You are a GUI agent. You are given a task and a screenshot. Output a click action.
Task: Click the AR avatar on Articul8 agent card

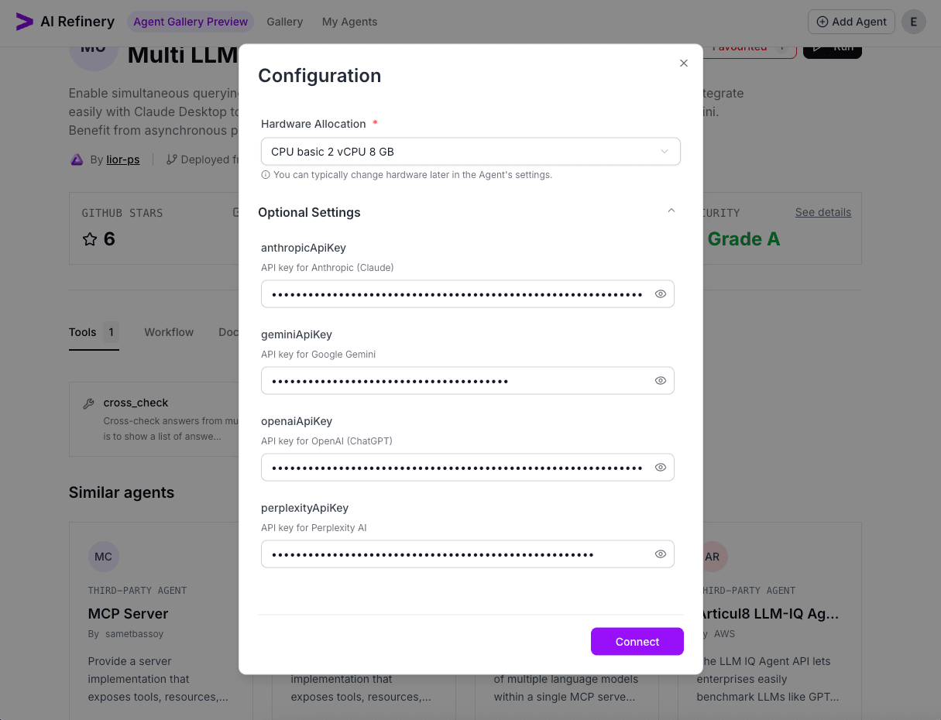tap(711, 557)
